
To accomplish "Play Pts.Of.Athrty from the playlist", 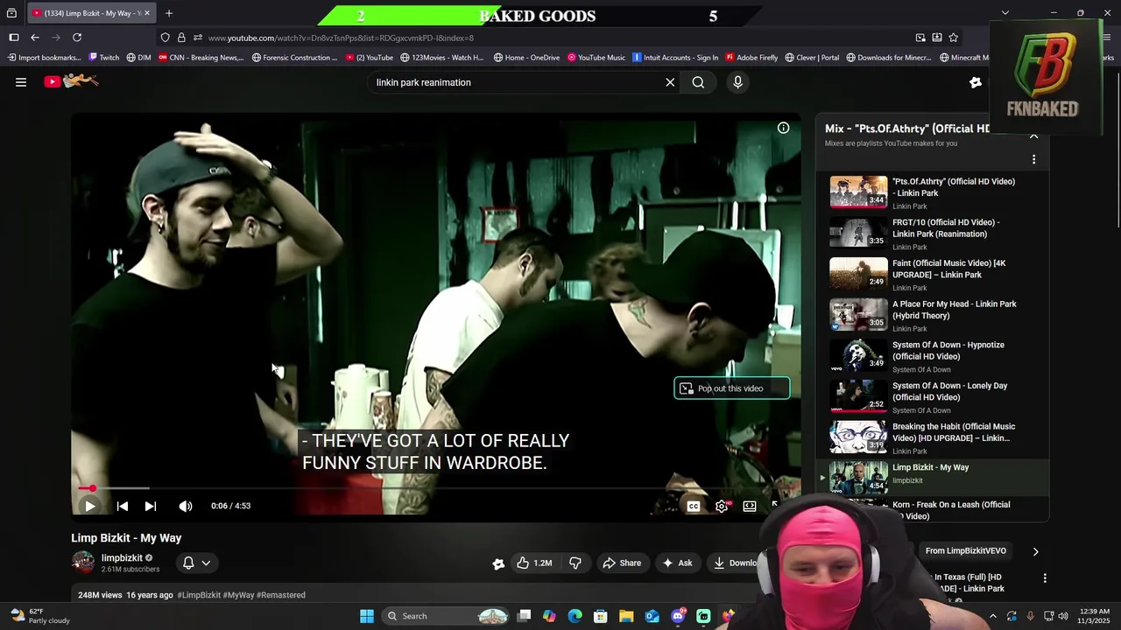I will [x=933, y=192].
